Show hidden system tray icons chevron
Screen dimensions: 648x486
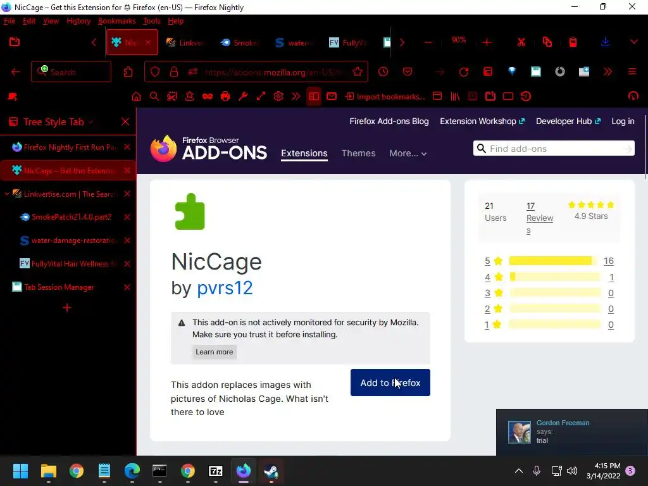click(519, 471)
